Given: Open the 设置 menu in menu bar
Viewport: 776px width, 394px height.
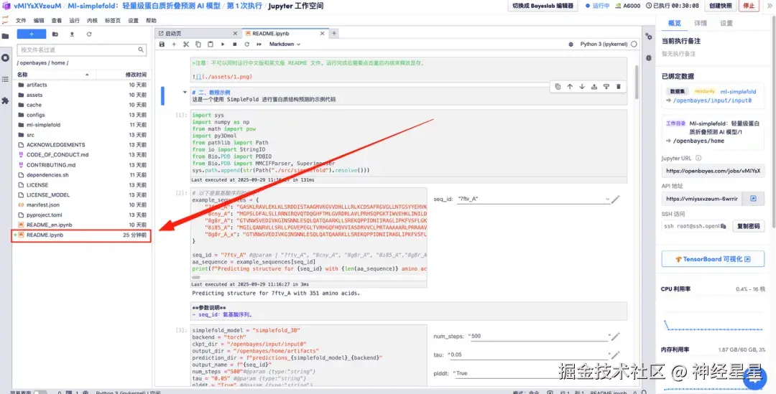Looking at the screenshot, I should [x=133, y=21].
